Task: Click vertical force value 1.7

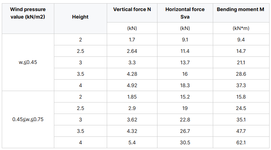Action: tap(132, 40)
